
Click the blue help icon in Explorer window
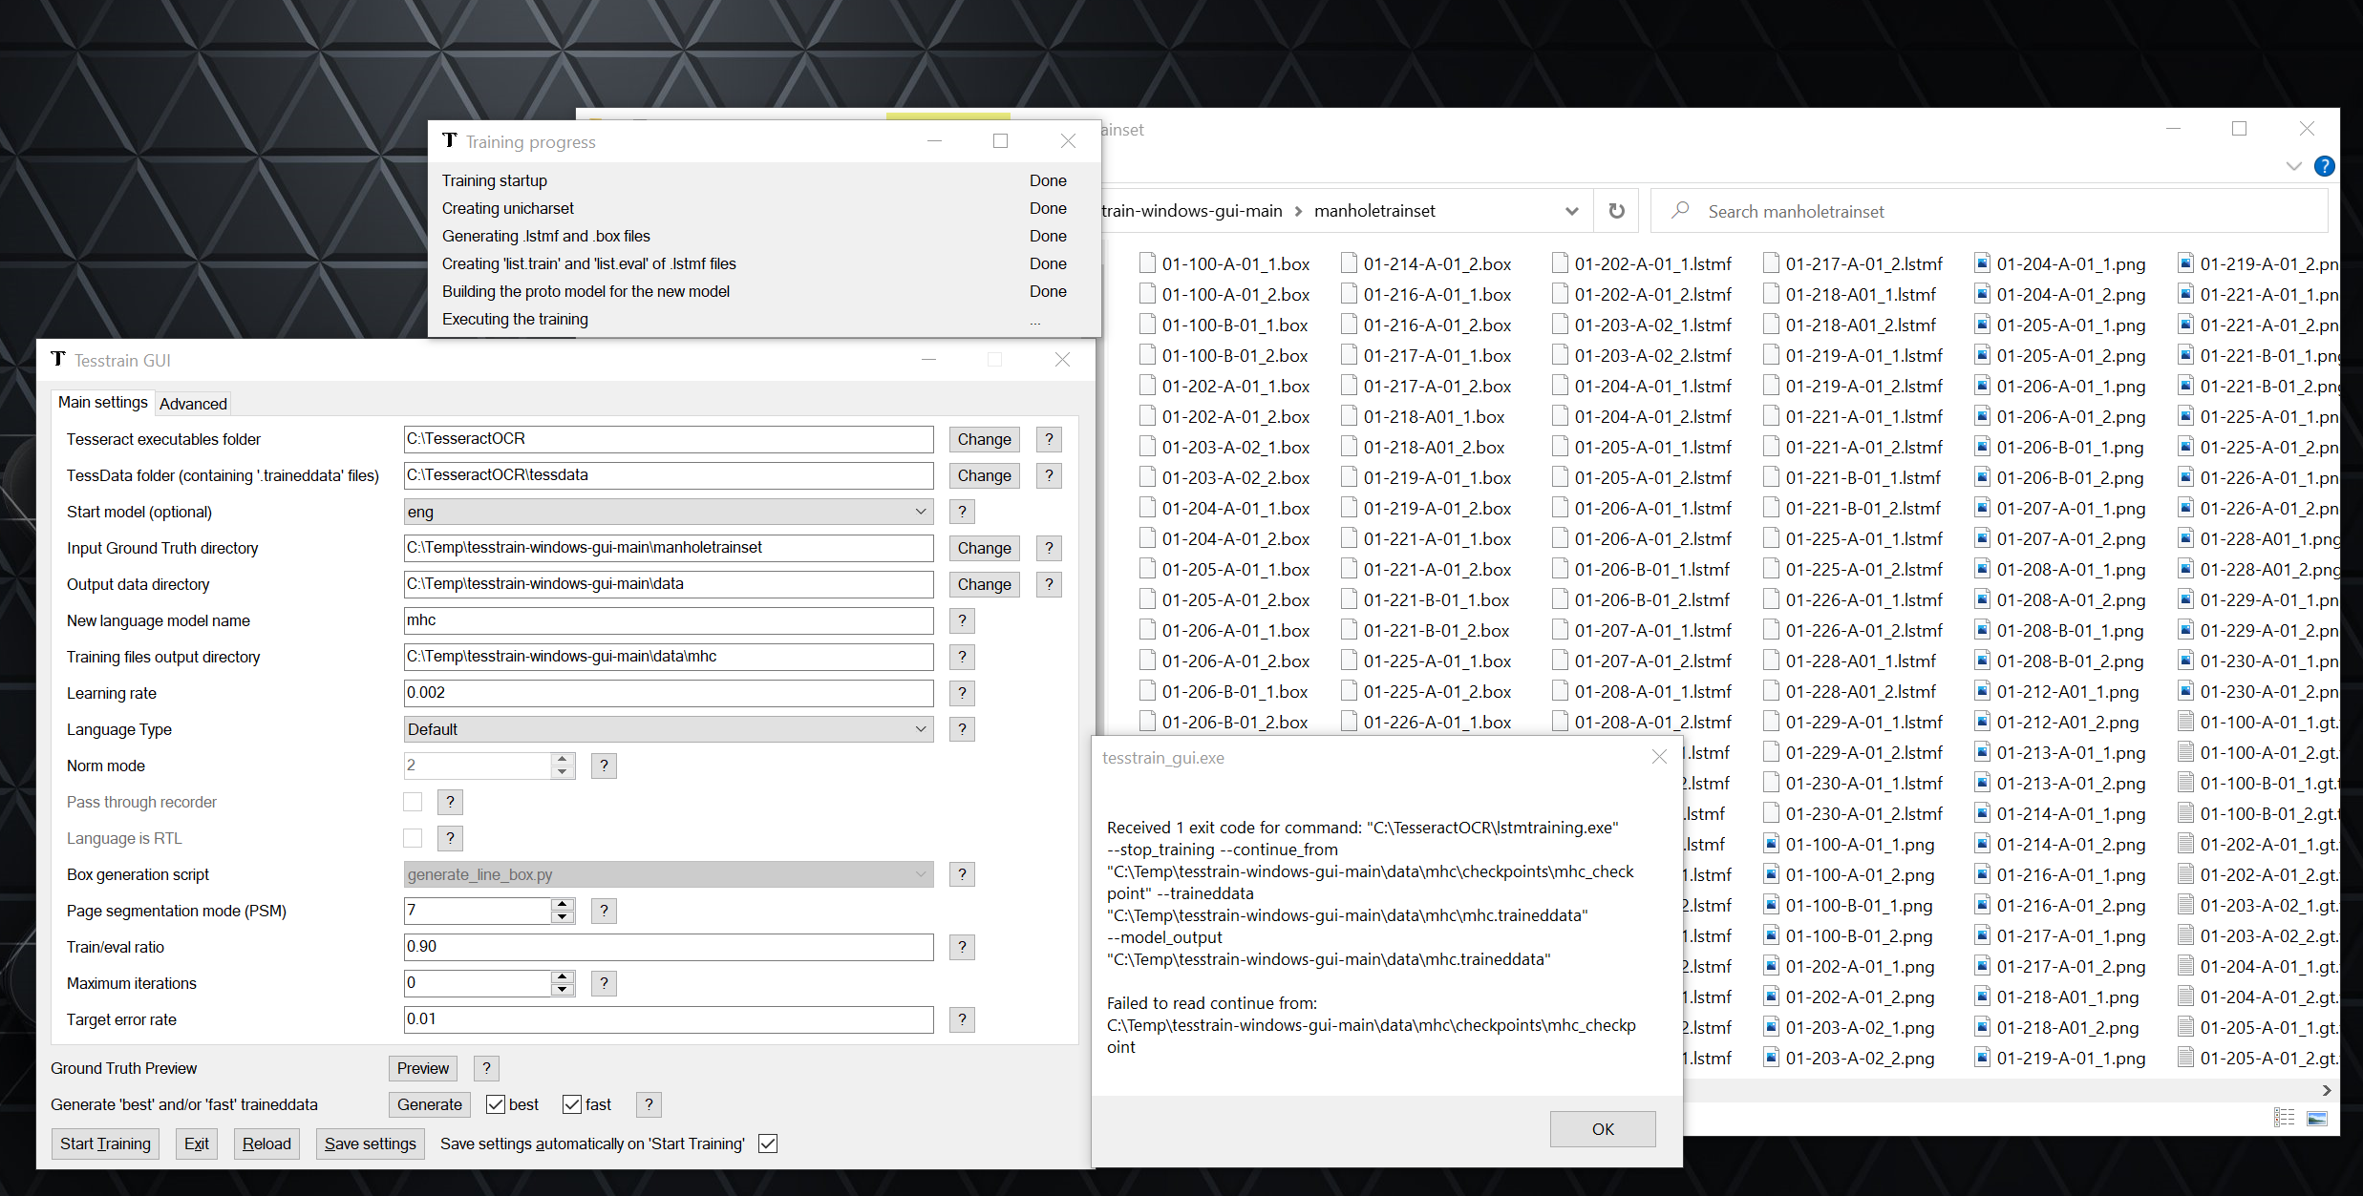(2325, 166)
